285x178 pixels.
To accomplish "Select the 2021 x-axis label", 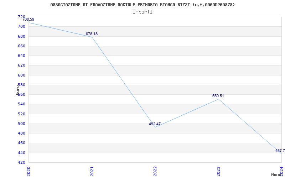I will (x=92, y=171).
